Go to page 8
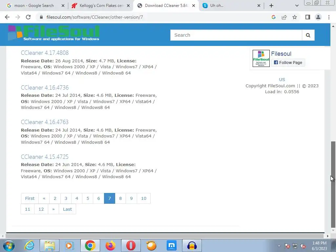336x252 pixels. coord(120,199)
